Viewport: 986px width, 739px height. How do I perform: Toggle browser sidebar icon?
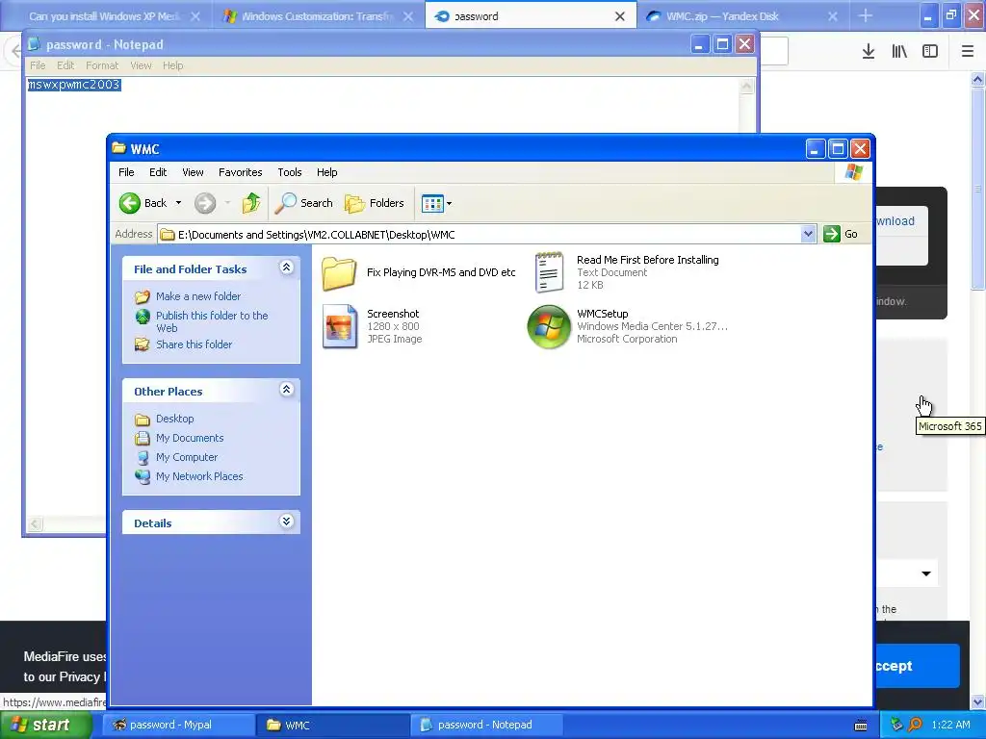click(930, 52)
